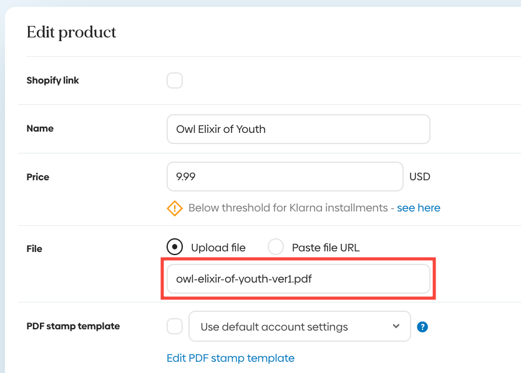
Task: Follow the "see here" Klarna link
Action: click(418, 208)
